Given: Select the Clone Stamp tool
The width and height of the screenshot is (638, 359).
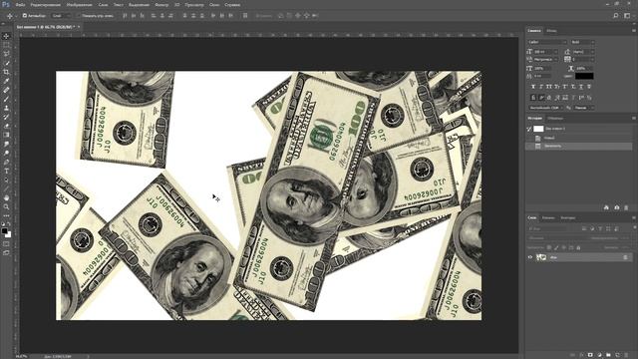Looking at the screenshot, I should tap(6, 108).
